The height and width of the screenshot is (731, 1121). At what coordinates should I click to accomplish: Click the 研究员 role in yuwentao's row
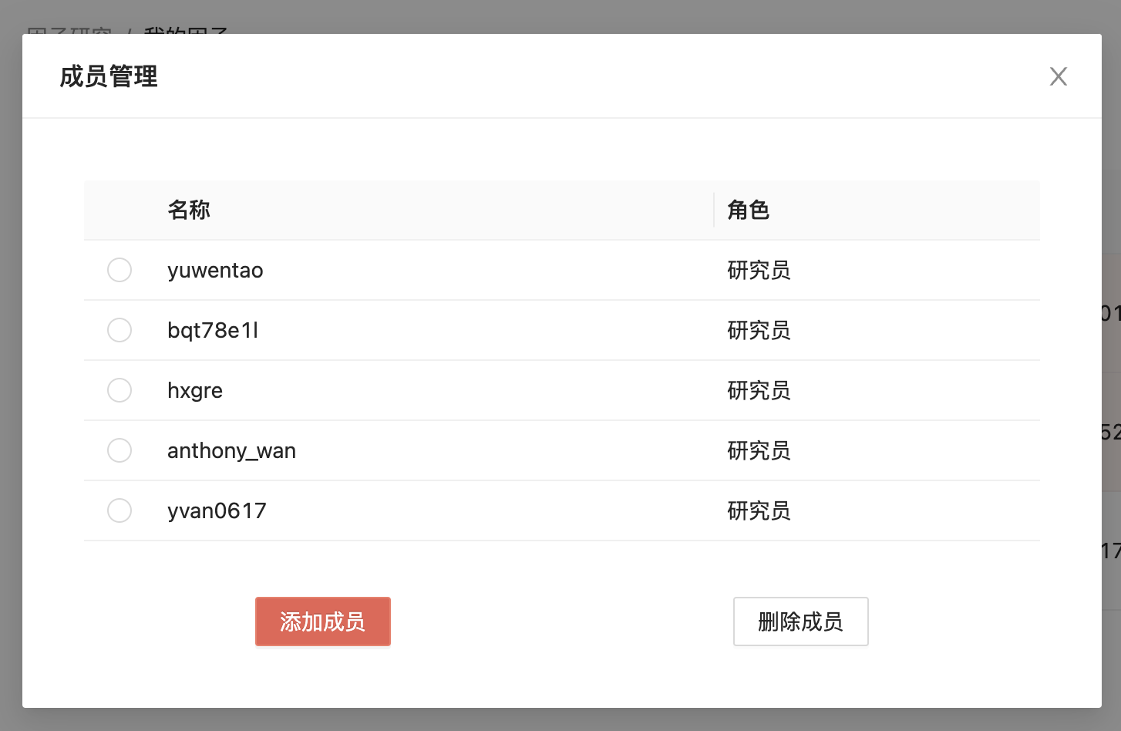[x=759, y=271]
